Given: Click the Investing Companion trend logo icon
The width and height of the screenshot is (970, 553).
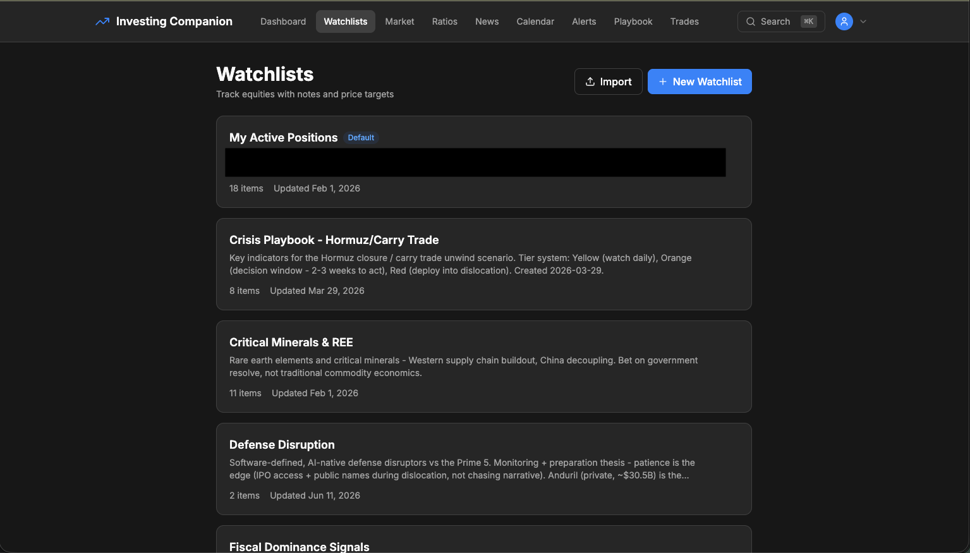Looking at the screenshot, I should pos(102,21).
